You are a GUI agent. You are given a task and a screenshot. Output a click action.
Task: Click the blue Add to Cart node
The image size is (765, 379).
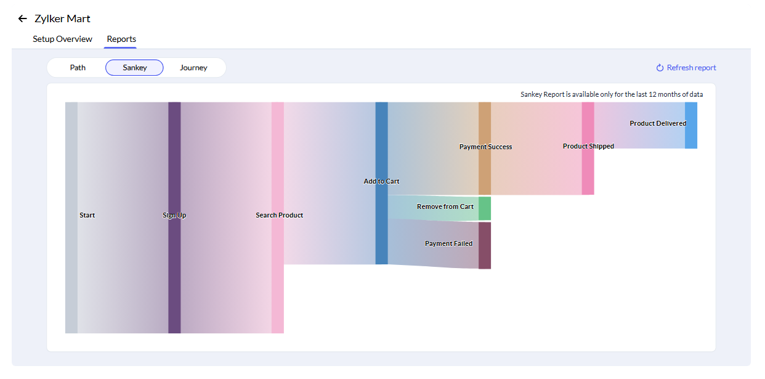[381, 183]
